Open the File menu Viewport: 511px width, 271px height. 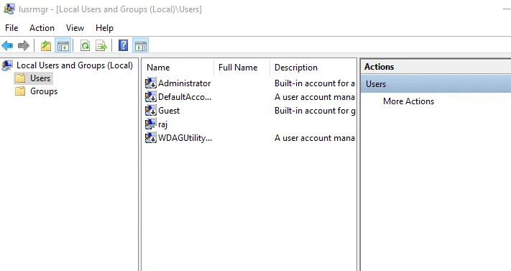click(x=11, y=28)
